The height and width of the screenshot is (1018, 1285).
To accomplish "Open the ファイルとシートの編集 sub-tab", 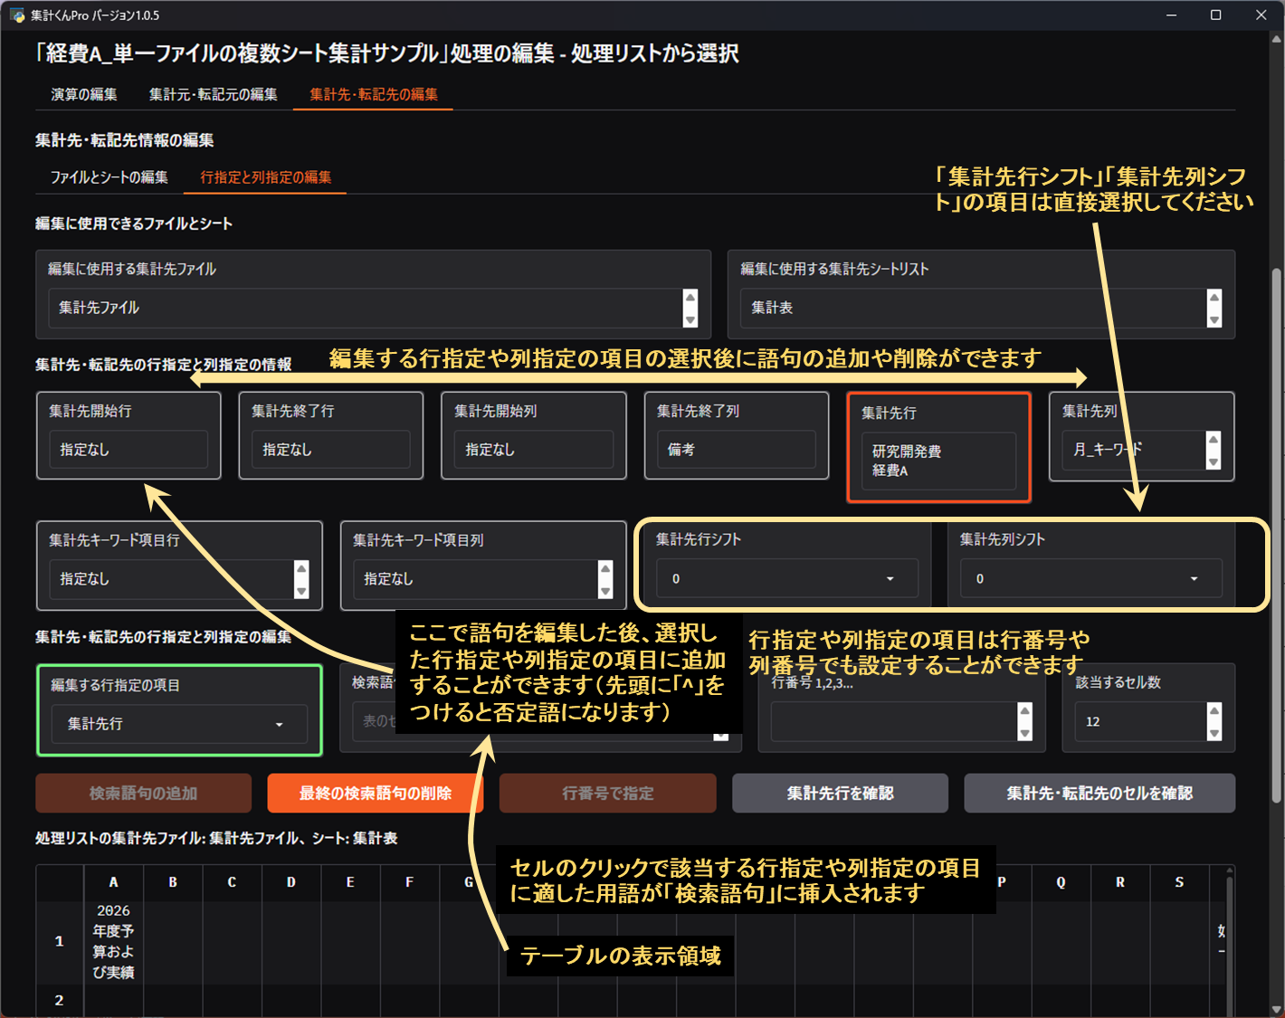I will [109, 177].
